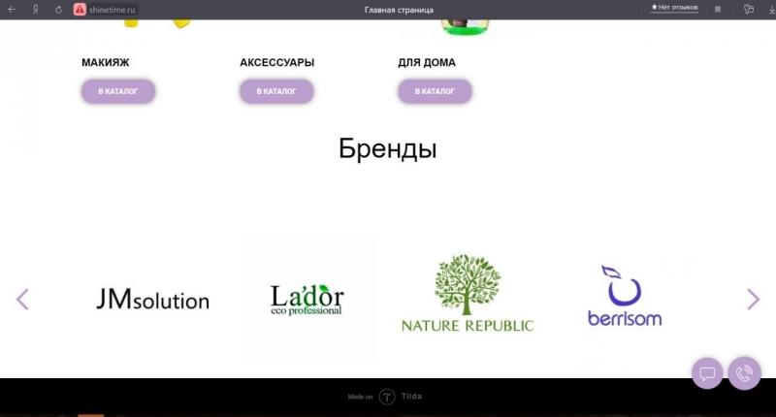Screen dimensions: 776x417
Task: Show previous brands with the left arrow
Action: [x=22, y=300]
